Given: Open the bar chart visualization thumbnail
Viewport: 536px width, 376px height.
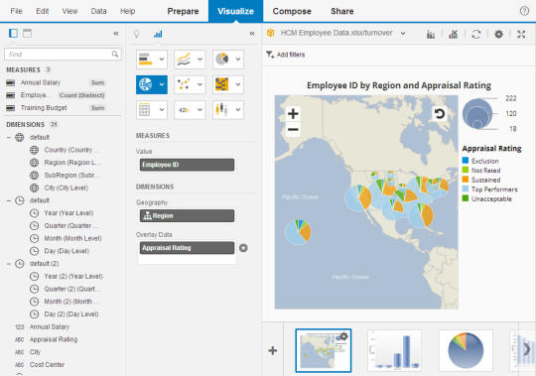Looking at the screenshot, I should click(394, 350).
